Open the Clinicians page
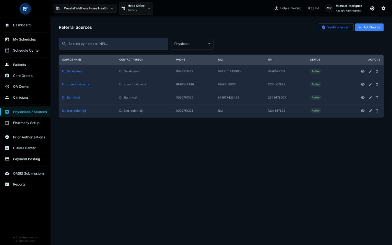This screenshot has height=245, width=392. pyautogui.click(x=25, y=98)
